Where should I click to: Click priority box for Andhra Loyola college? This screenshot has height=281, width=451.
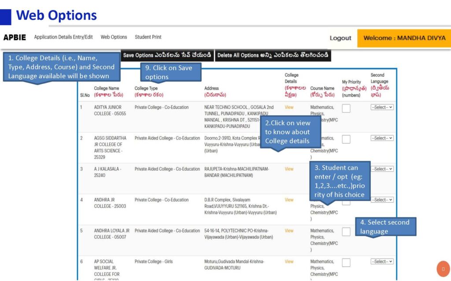[x=346, y=231]
